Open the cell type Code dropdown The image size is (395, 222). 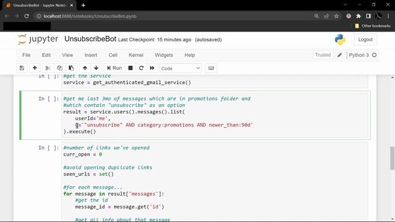pyautogui.click(x=181, y=68)
